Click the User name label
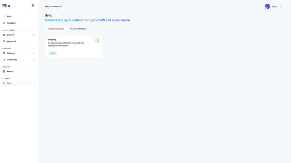Viewport: 291px width, 163px height. 275,7
